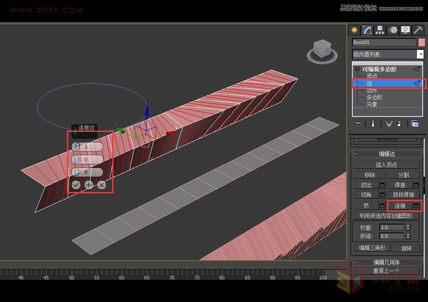This screenshot has width=428, height=302.
Task: Open the Create panel (star icon)
Action: coord(355,30)
